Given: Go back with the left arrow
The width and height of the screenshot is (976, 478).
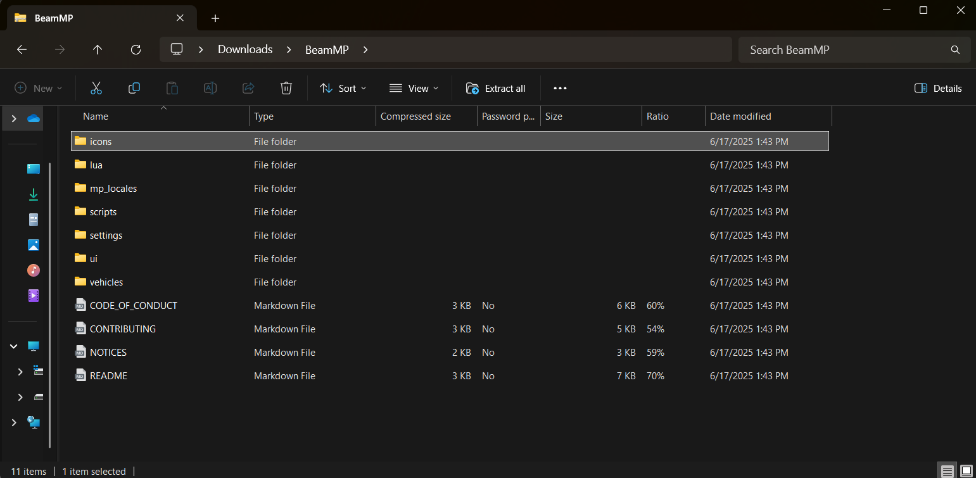Looking at the screenshot, I should coord(22,49).
